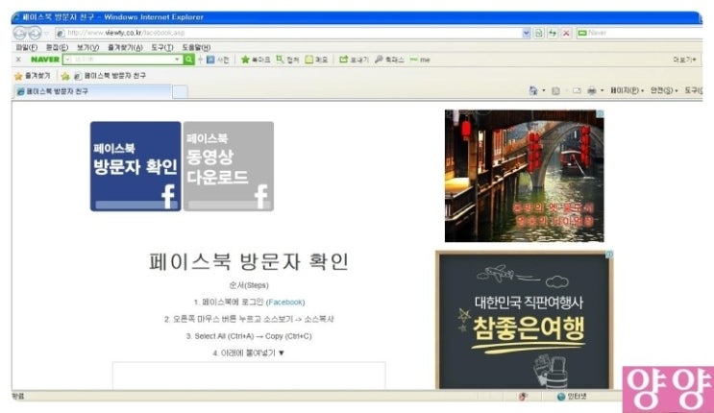Click the blue 페이스북 방문자 확인 tile

[x=135, y=166]
